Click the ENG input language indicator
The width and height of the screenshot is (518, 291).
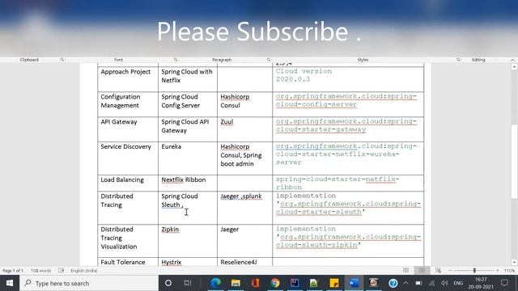tap(458, 283)
